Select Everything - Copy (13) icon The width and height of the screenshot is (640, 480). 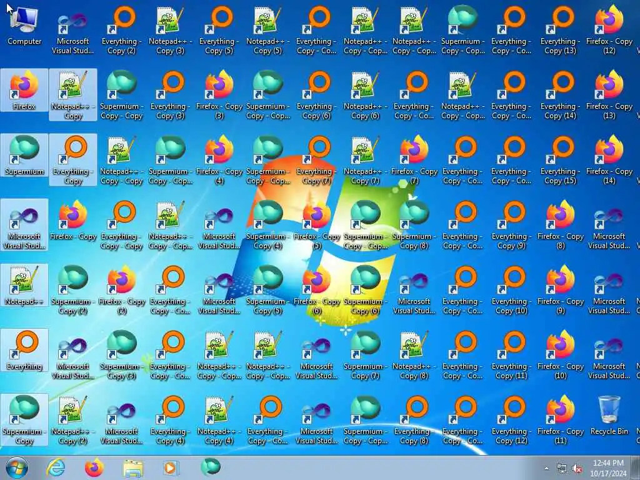tap(561, 30)
